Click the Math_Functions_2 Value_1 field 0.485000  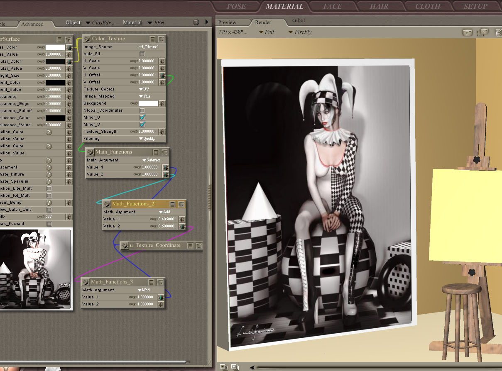[166, 219]
